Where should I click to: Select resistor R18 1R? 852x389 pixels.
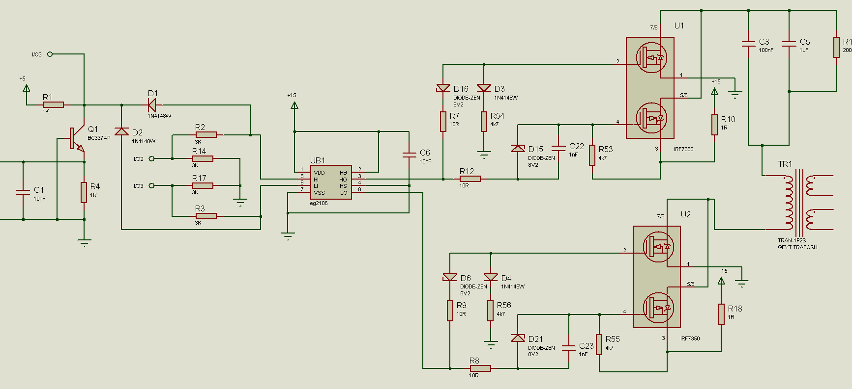[721, 314]
